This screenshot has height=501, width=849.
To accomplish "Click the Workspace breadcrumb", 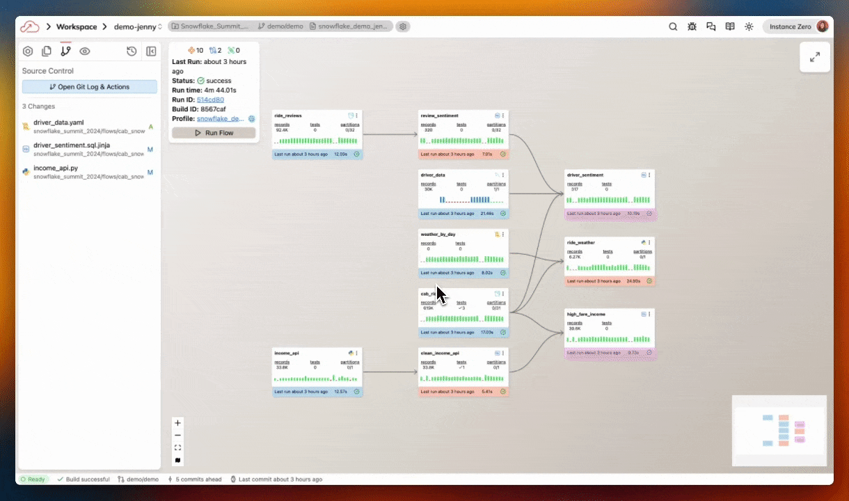I will point(77,26).
